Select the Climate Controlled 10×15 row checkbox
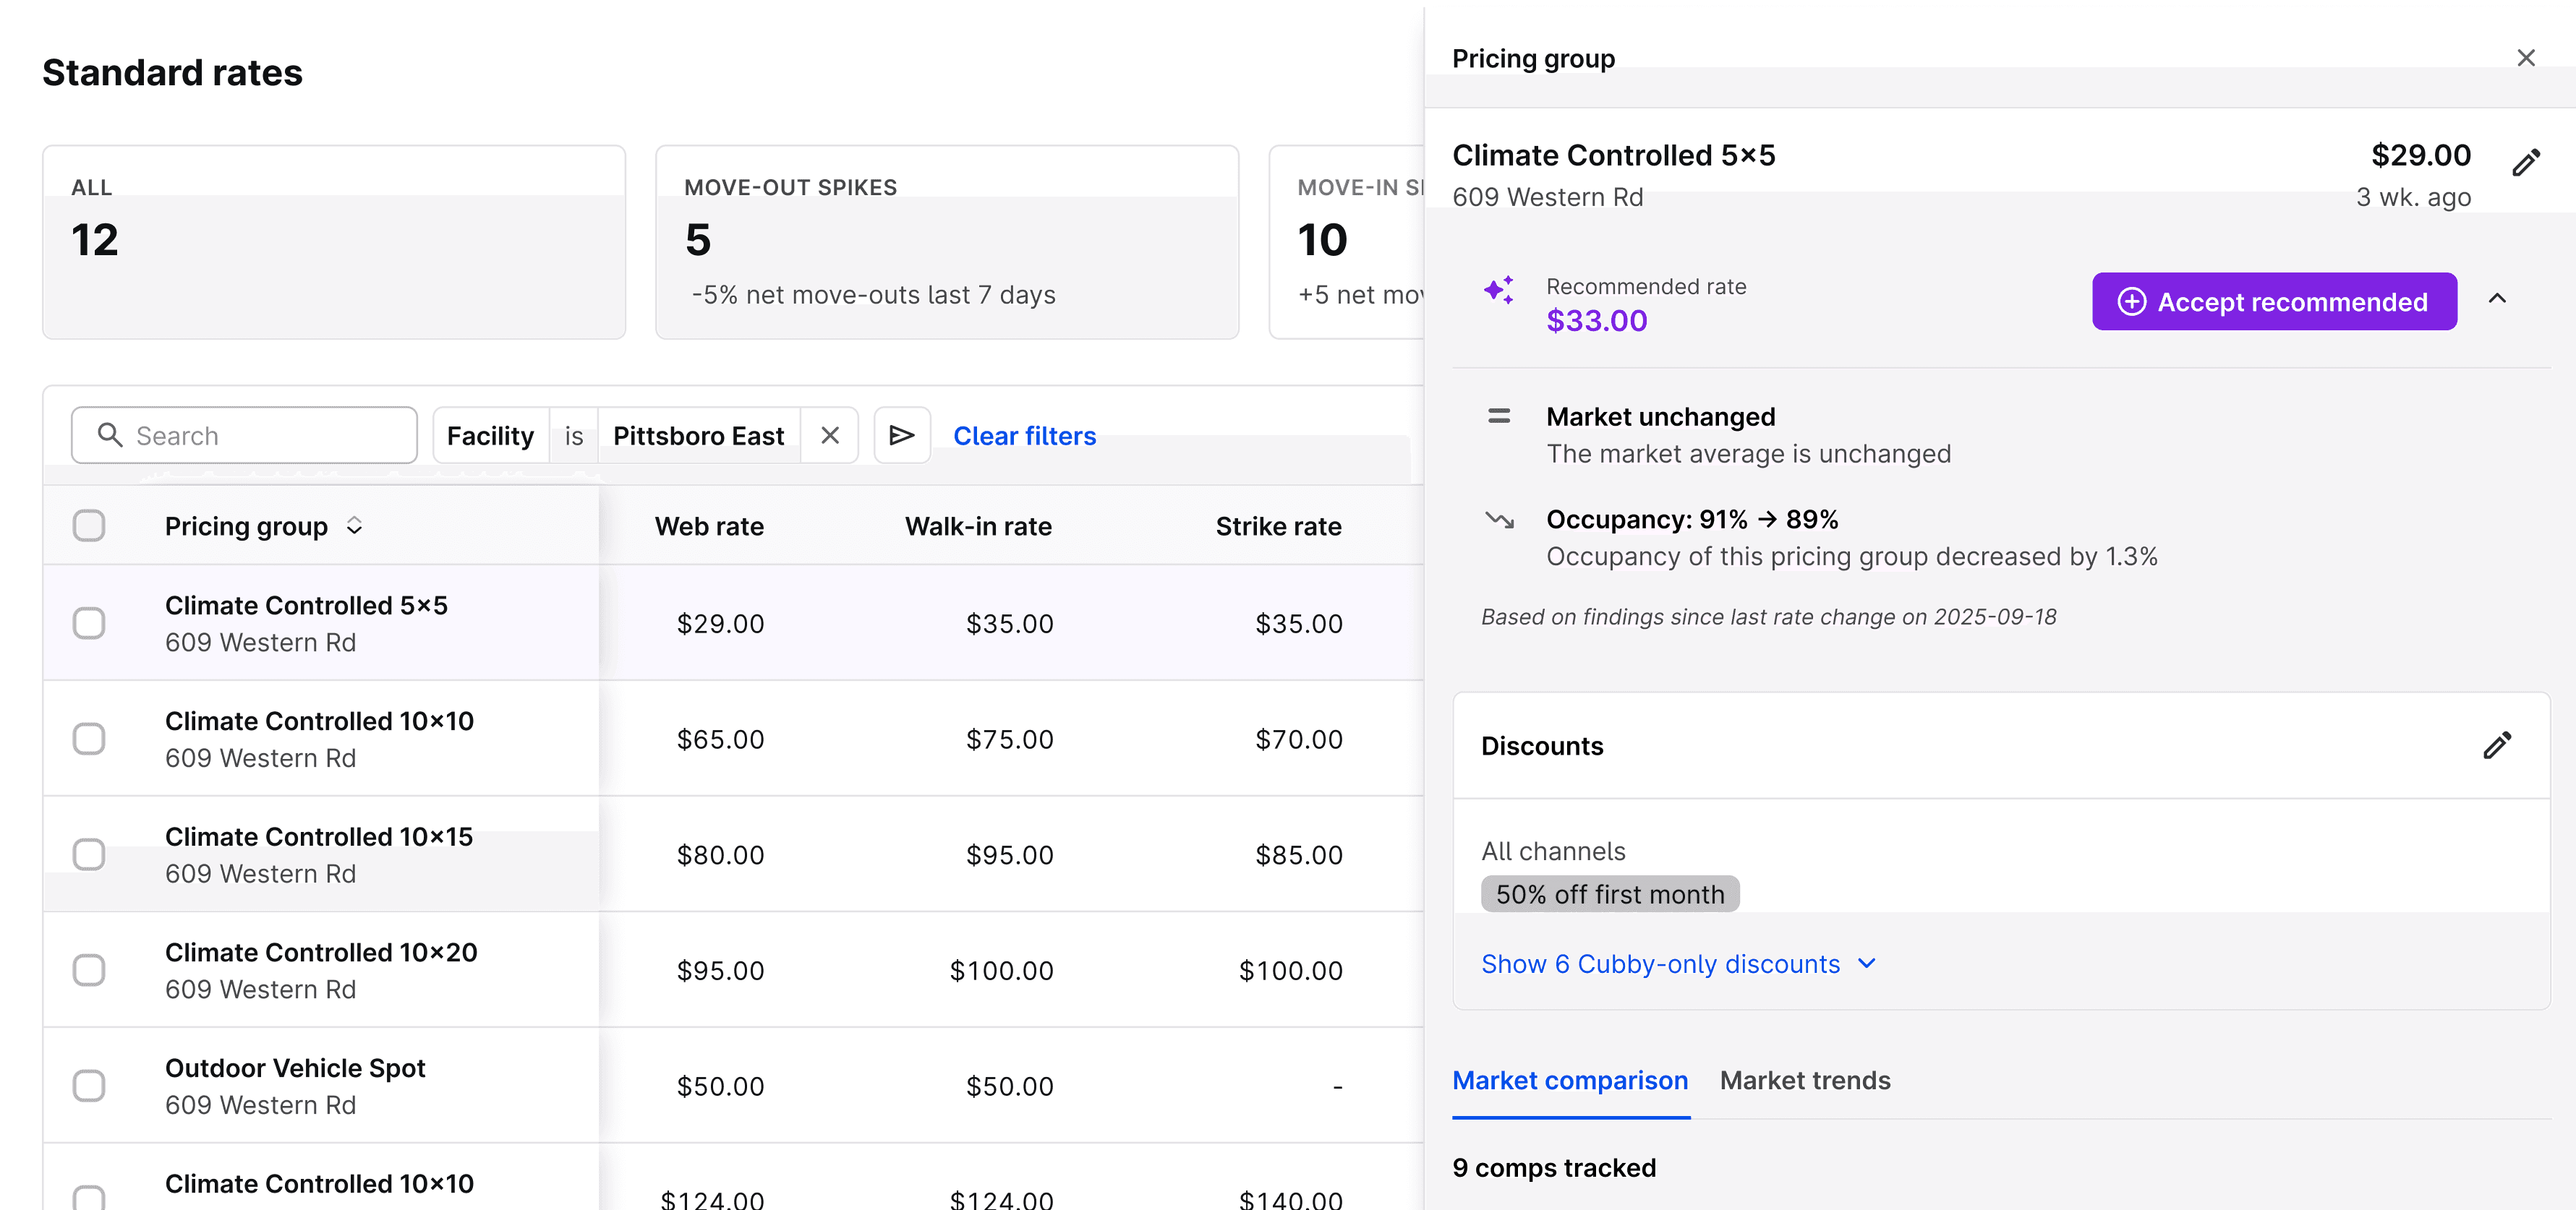Viewport: 2576px width, 1210px height. [x=89, y=854]
